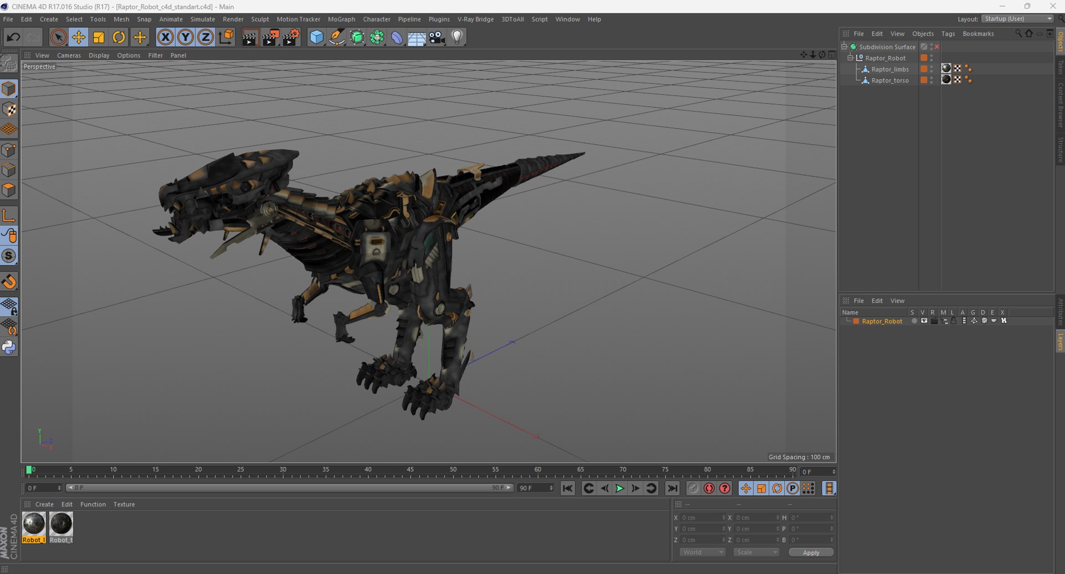Activate the Move tool in the top toolbar
The image size is (1065, 574).
click(x=79, y=37)
